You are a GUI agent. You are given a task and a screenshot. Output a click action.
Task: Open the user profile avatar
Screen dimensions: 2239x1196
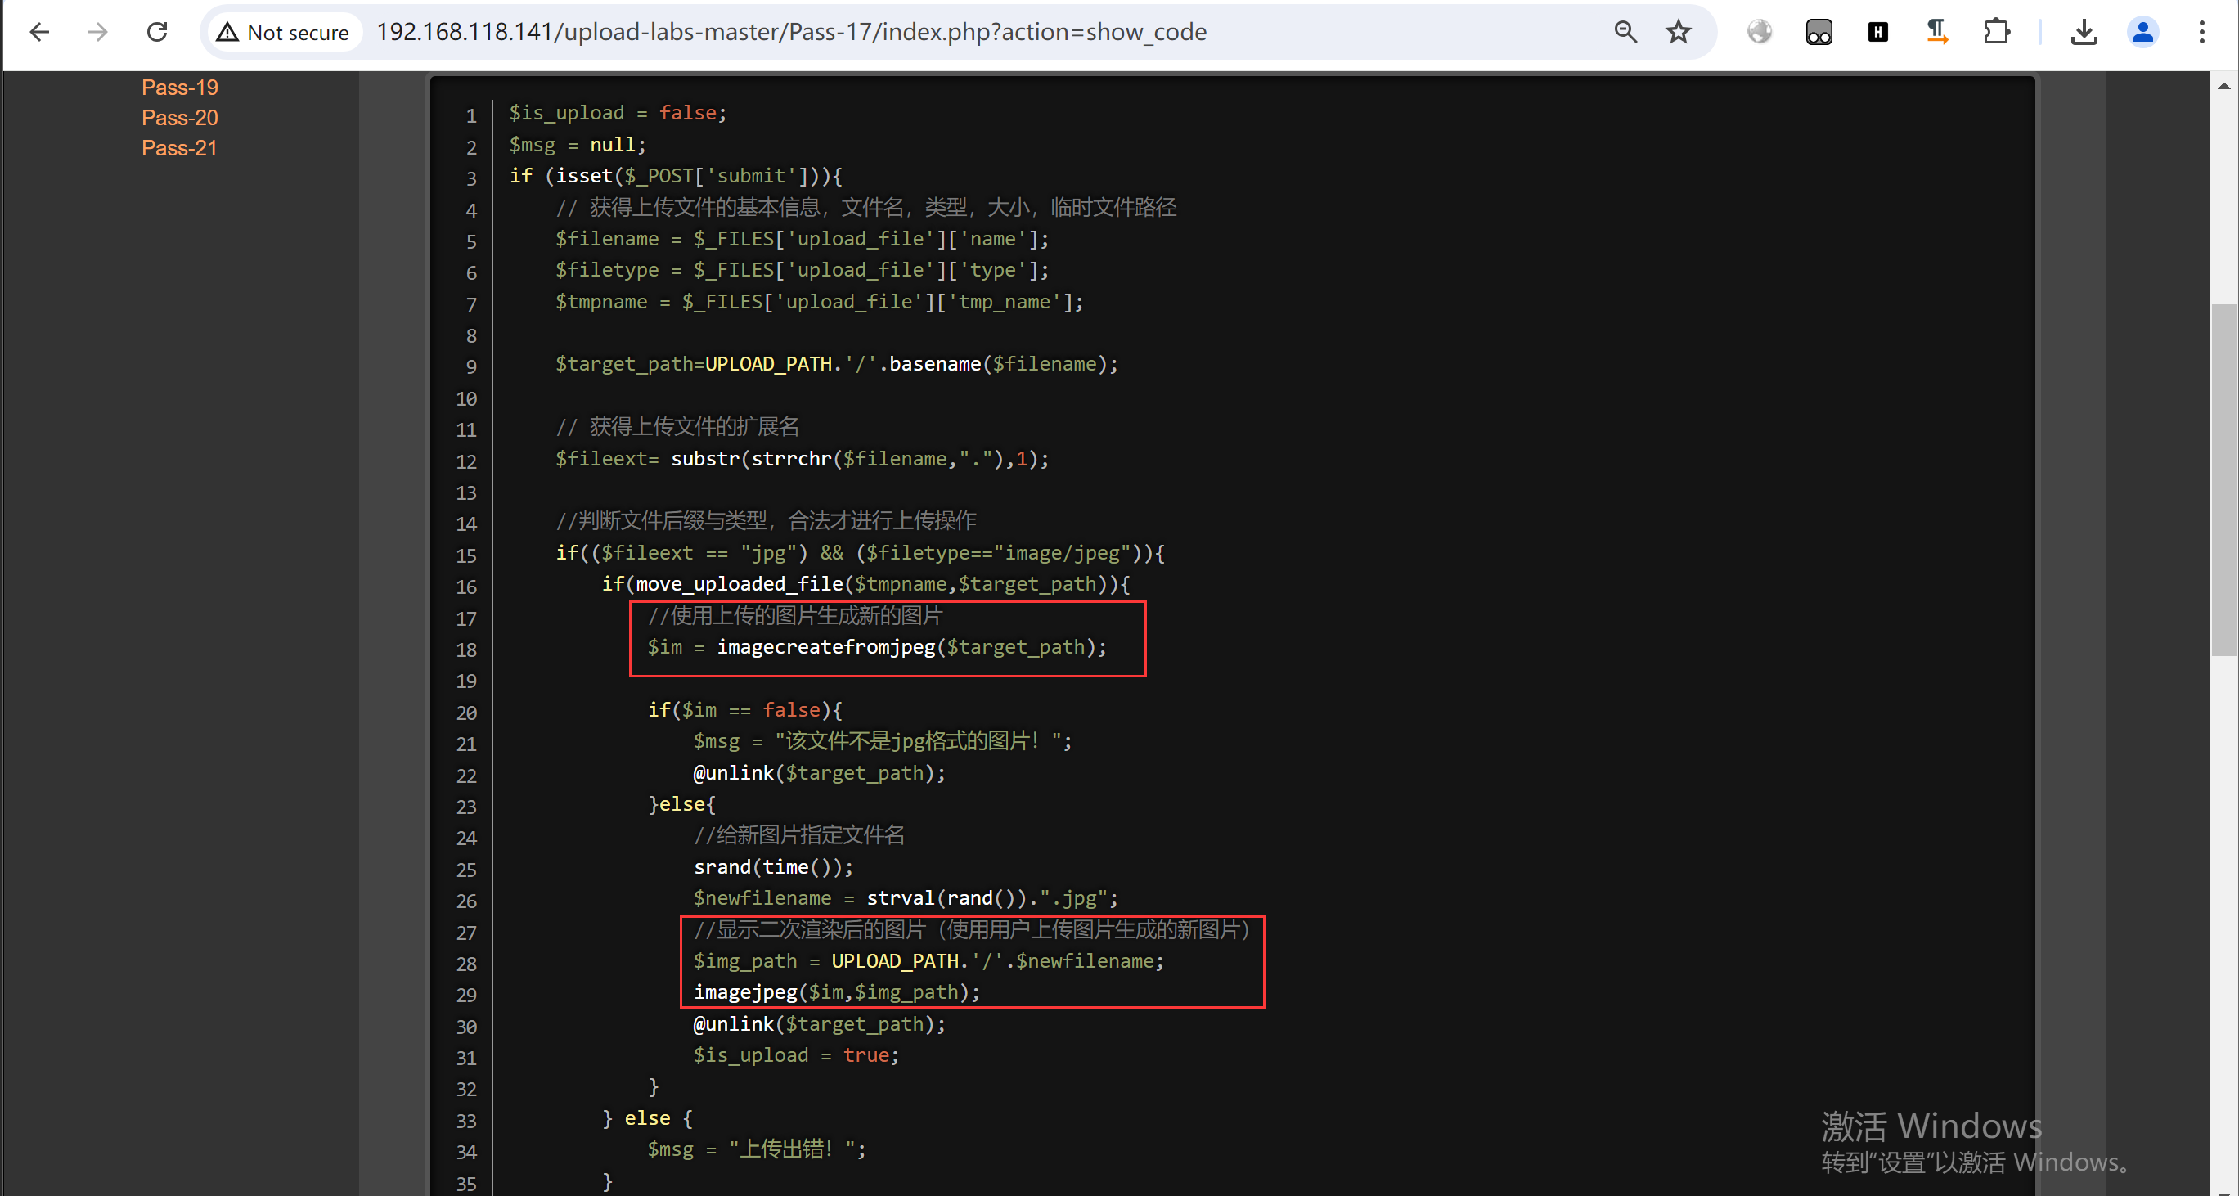[2142, 32]
